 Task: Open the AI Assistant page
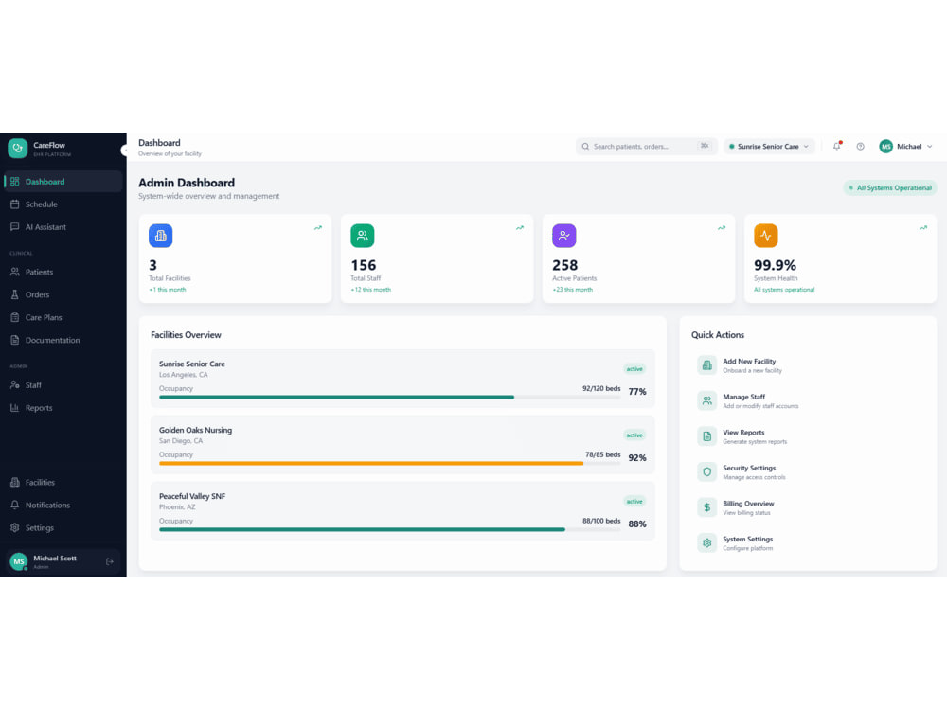click(63, 227)
